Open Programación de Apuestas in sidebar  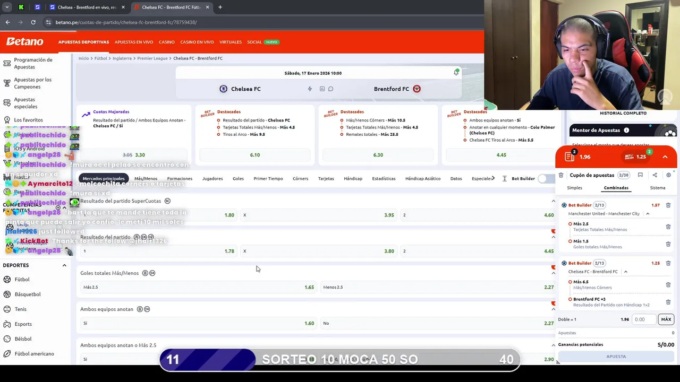(33, 64)
